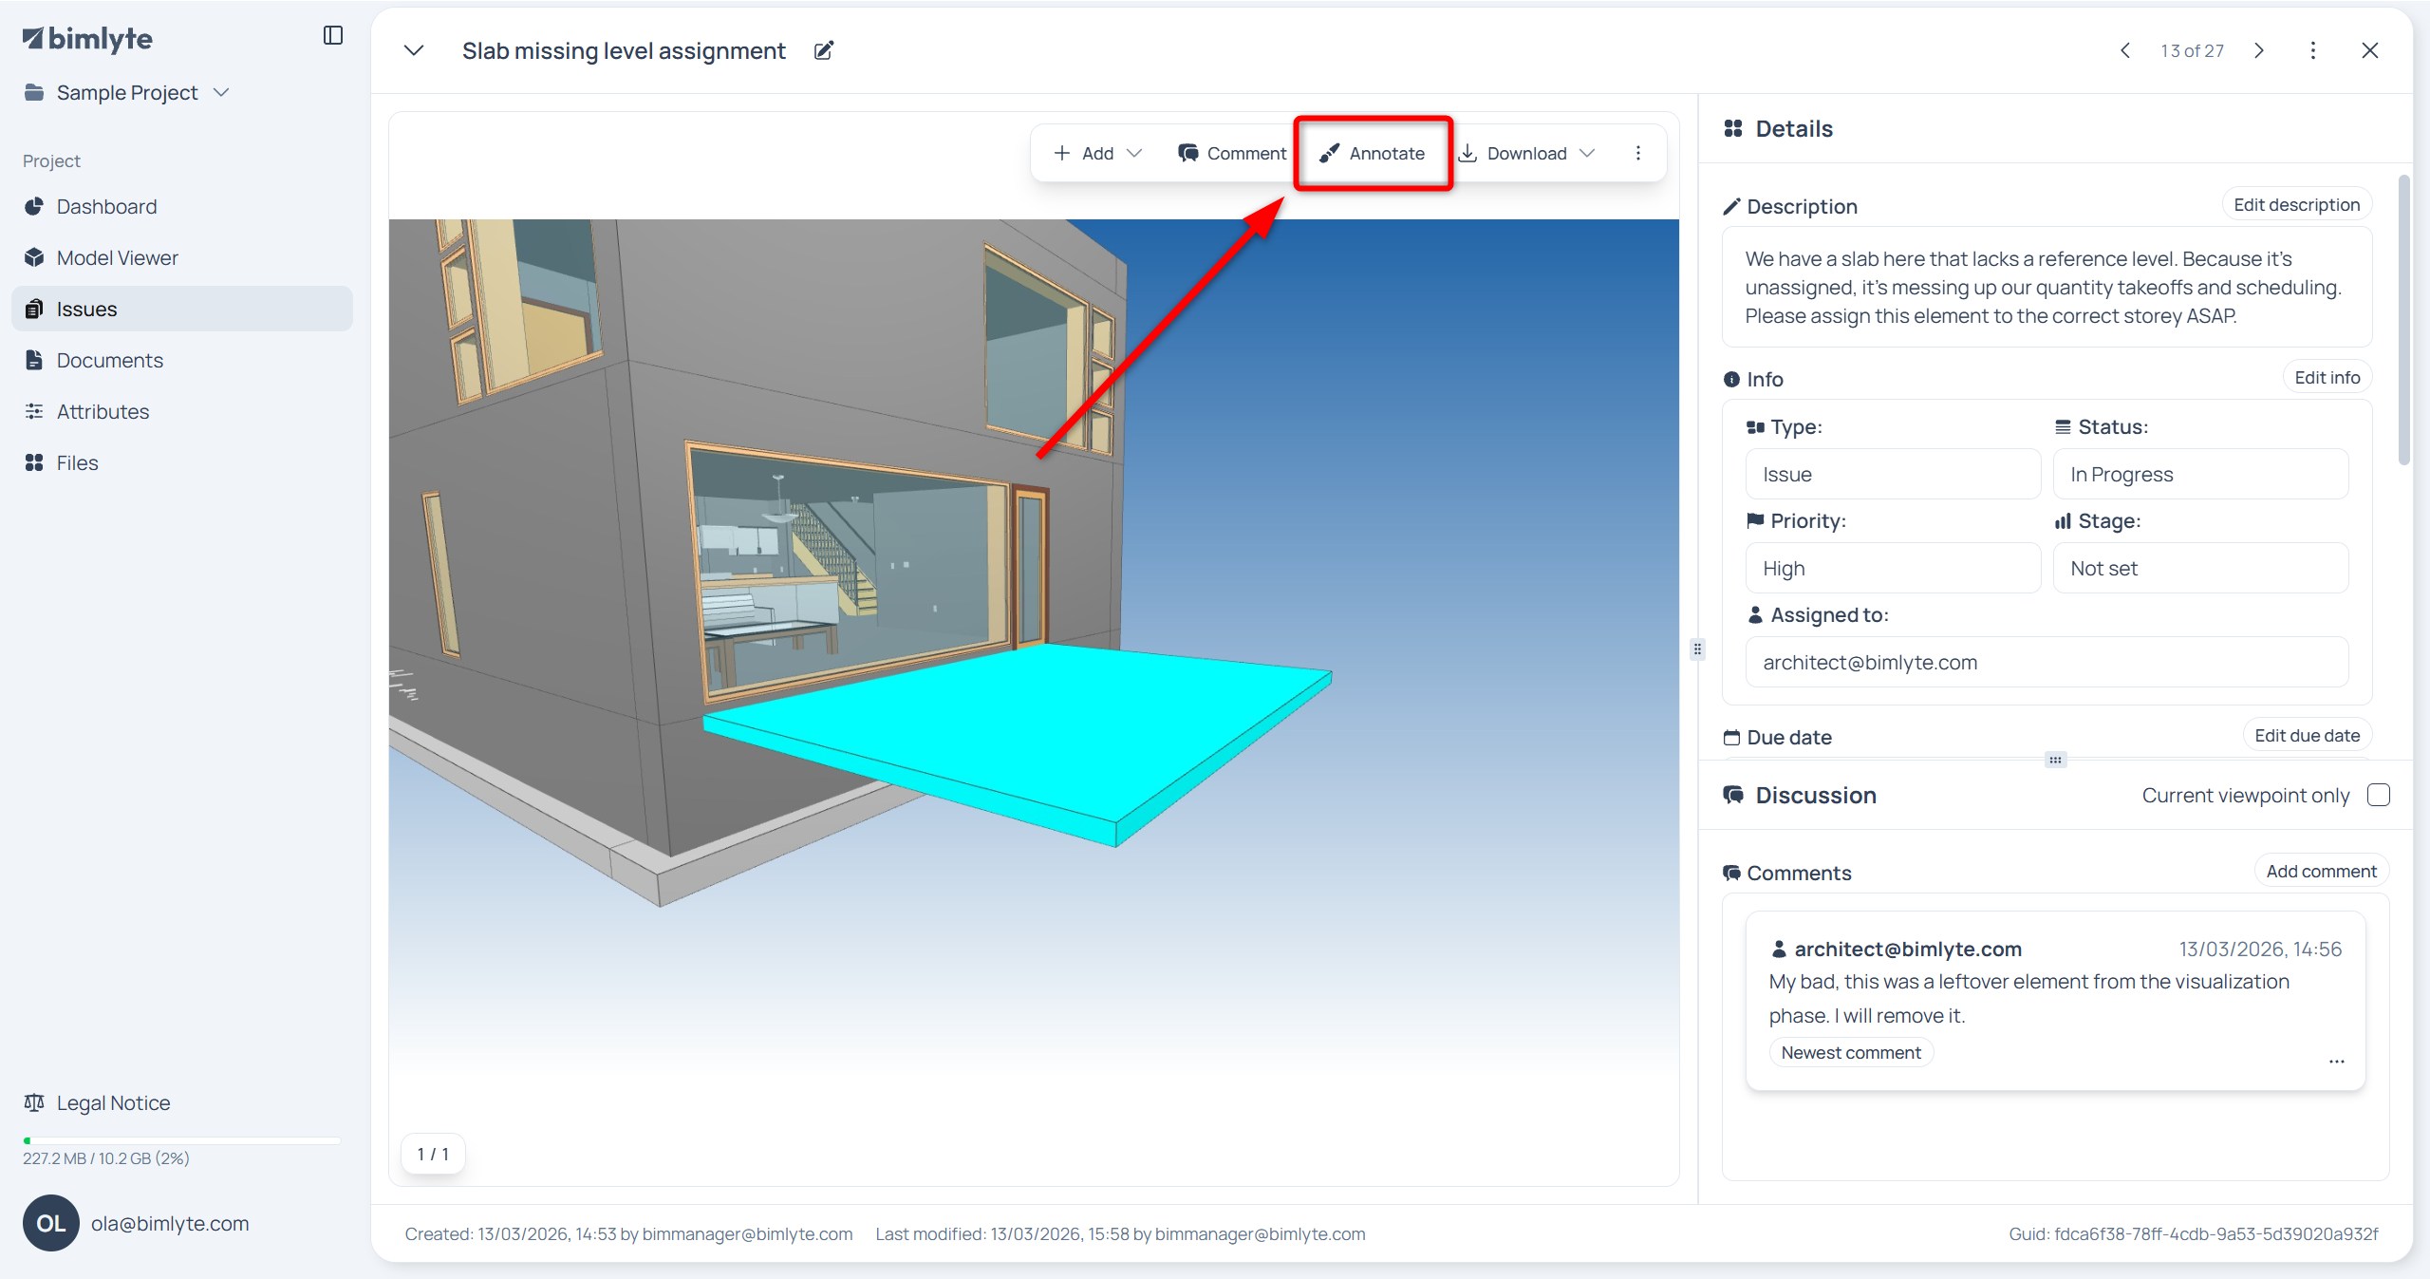The width and height of the screenshot is (2430, 1279).
Task: Open the Sample Project dropdown
Action: pyautogui.click(x=127, y=93)
